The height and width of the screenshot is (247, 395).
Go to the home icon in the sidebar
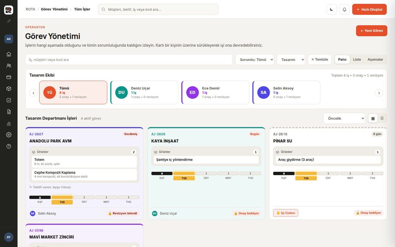point(9,54)
